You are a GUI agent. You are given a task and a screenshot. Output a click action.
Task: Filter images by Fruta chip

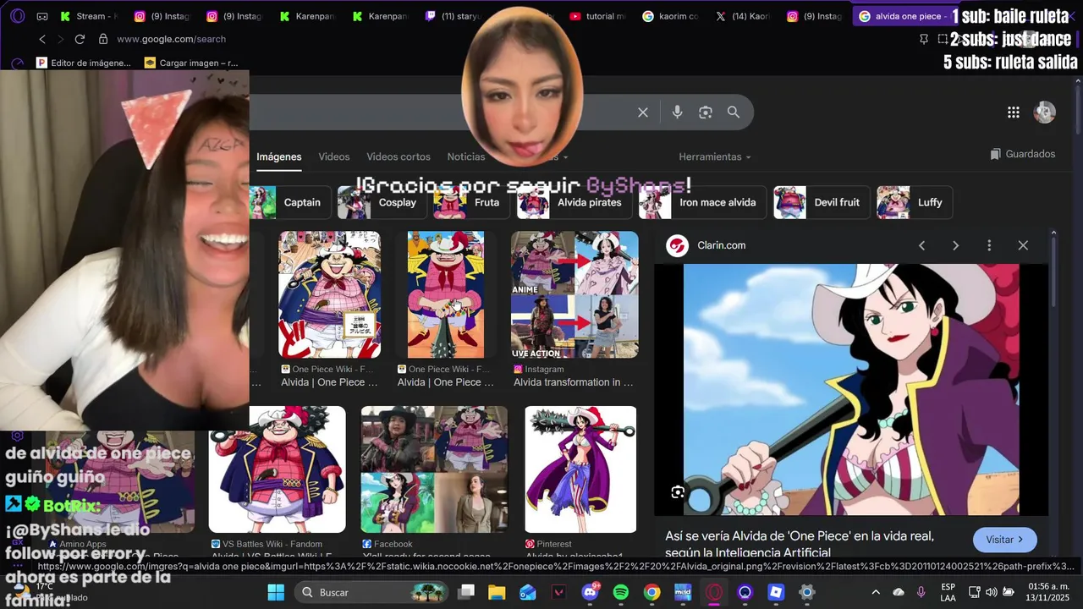click(x=471, y=202)
